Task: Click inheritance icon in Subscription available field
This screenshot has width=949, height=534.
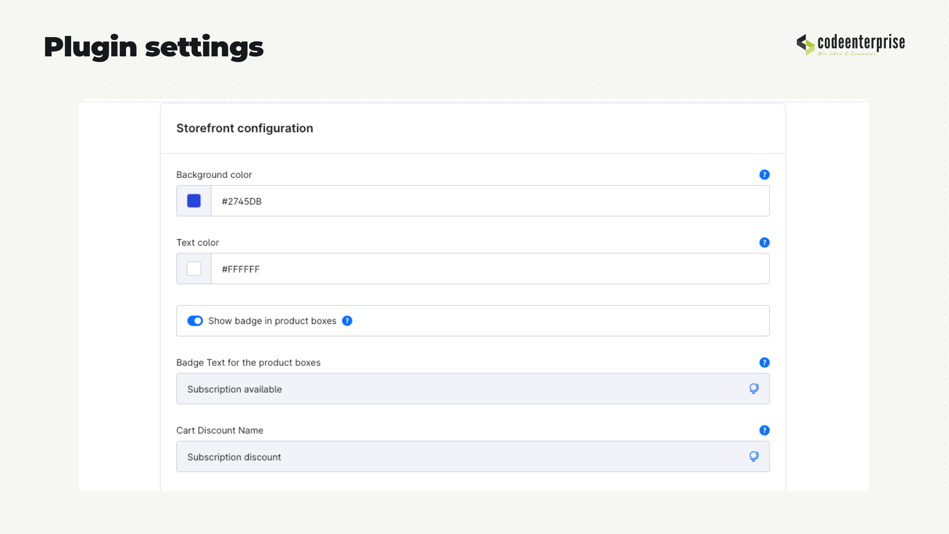Action: coord(754,389)
